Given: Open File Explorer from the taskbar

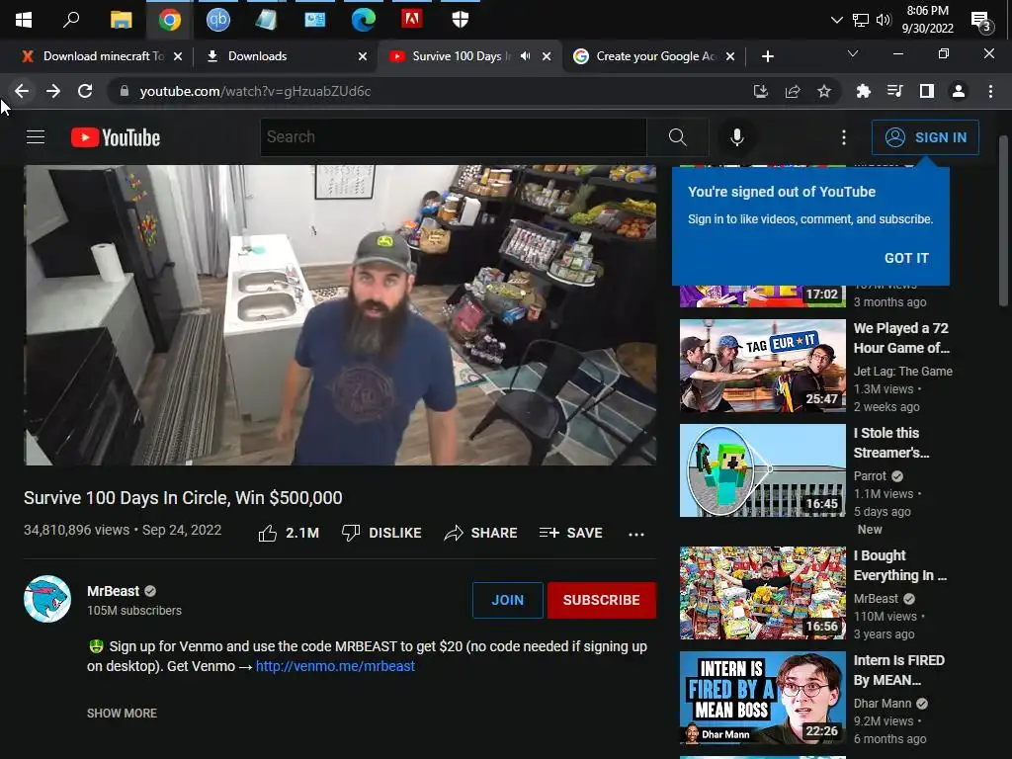Looking at the screenshot, I should [121, 20].
